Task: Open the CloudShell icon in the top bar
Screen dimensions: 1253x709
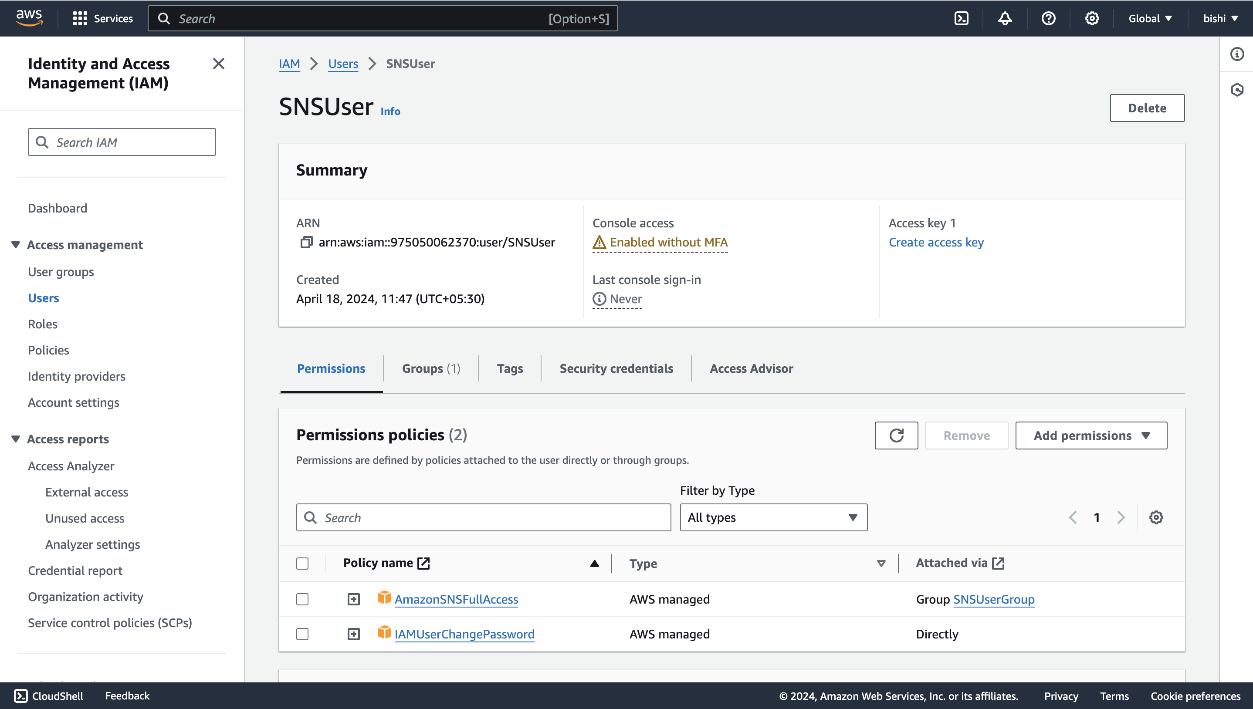Action: 961,18
